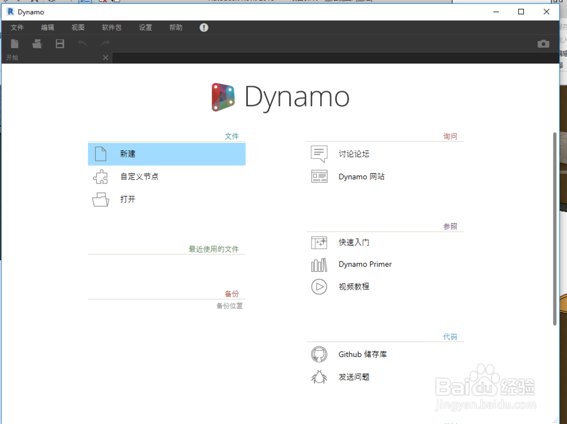567x424 pixels.
Task: Click the quick start icon beside 快速入门
Action: pos(319,242)
